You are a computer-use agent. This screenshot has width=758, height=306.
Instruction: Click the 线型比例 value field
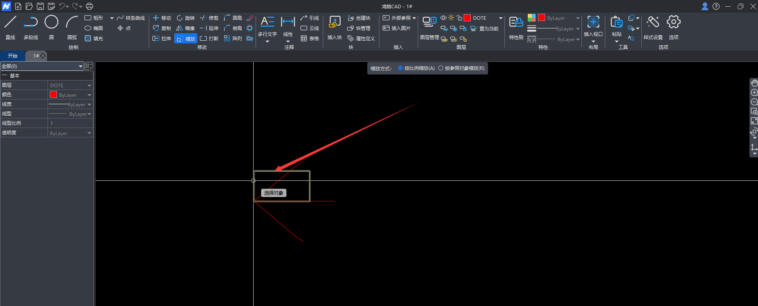point(70,124)
